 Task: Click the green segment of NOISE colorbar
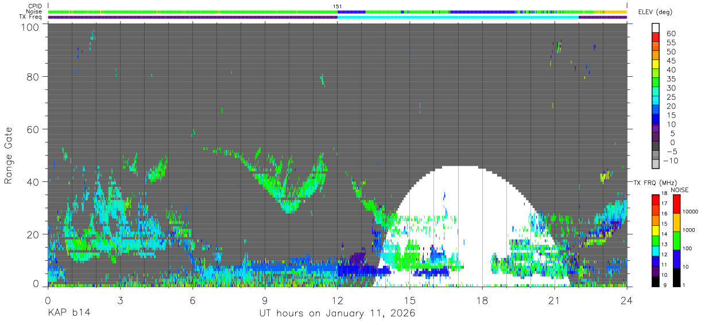pyautogui.click(x=677, y=241)
